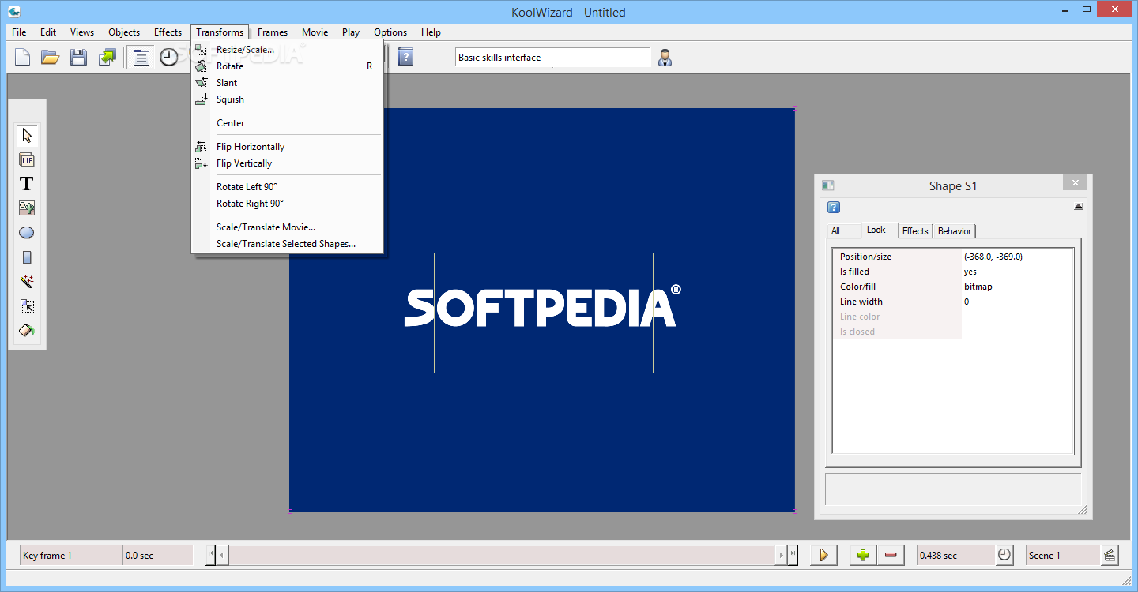The height and width of the screenshot is (592, 1138).
Task: Click the clock timing toolbar icon
Action: point(169,57)
